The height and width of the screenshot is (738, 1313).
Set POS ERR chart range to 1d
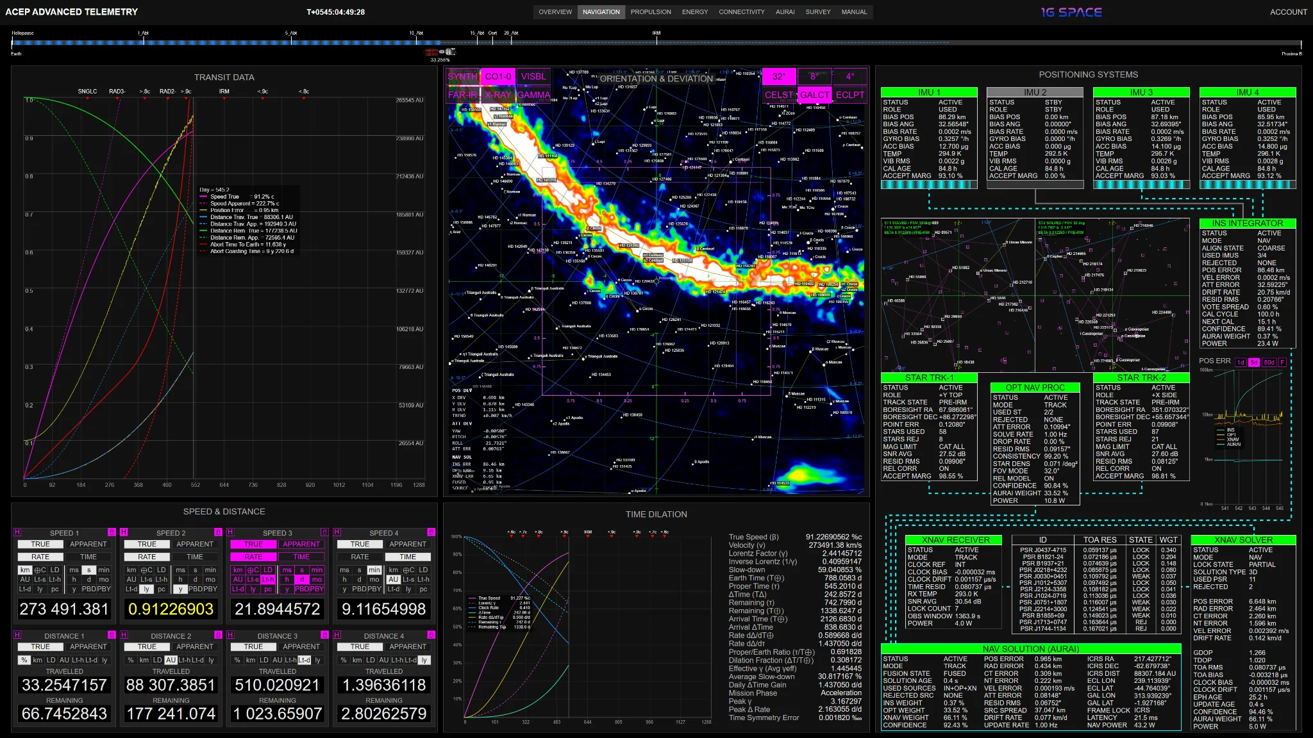[x=1241, y=363]
